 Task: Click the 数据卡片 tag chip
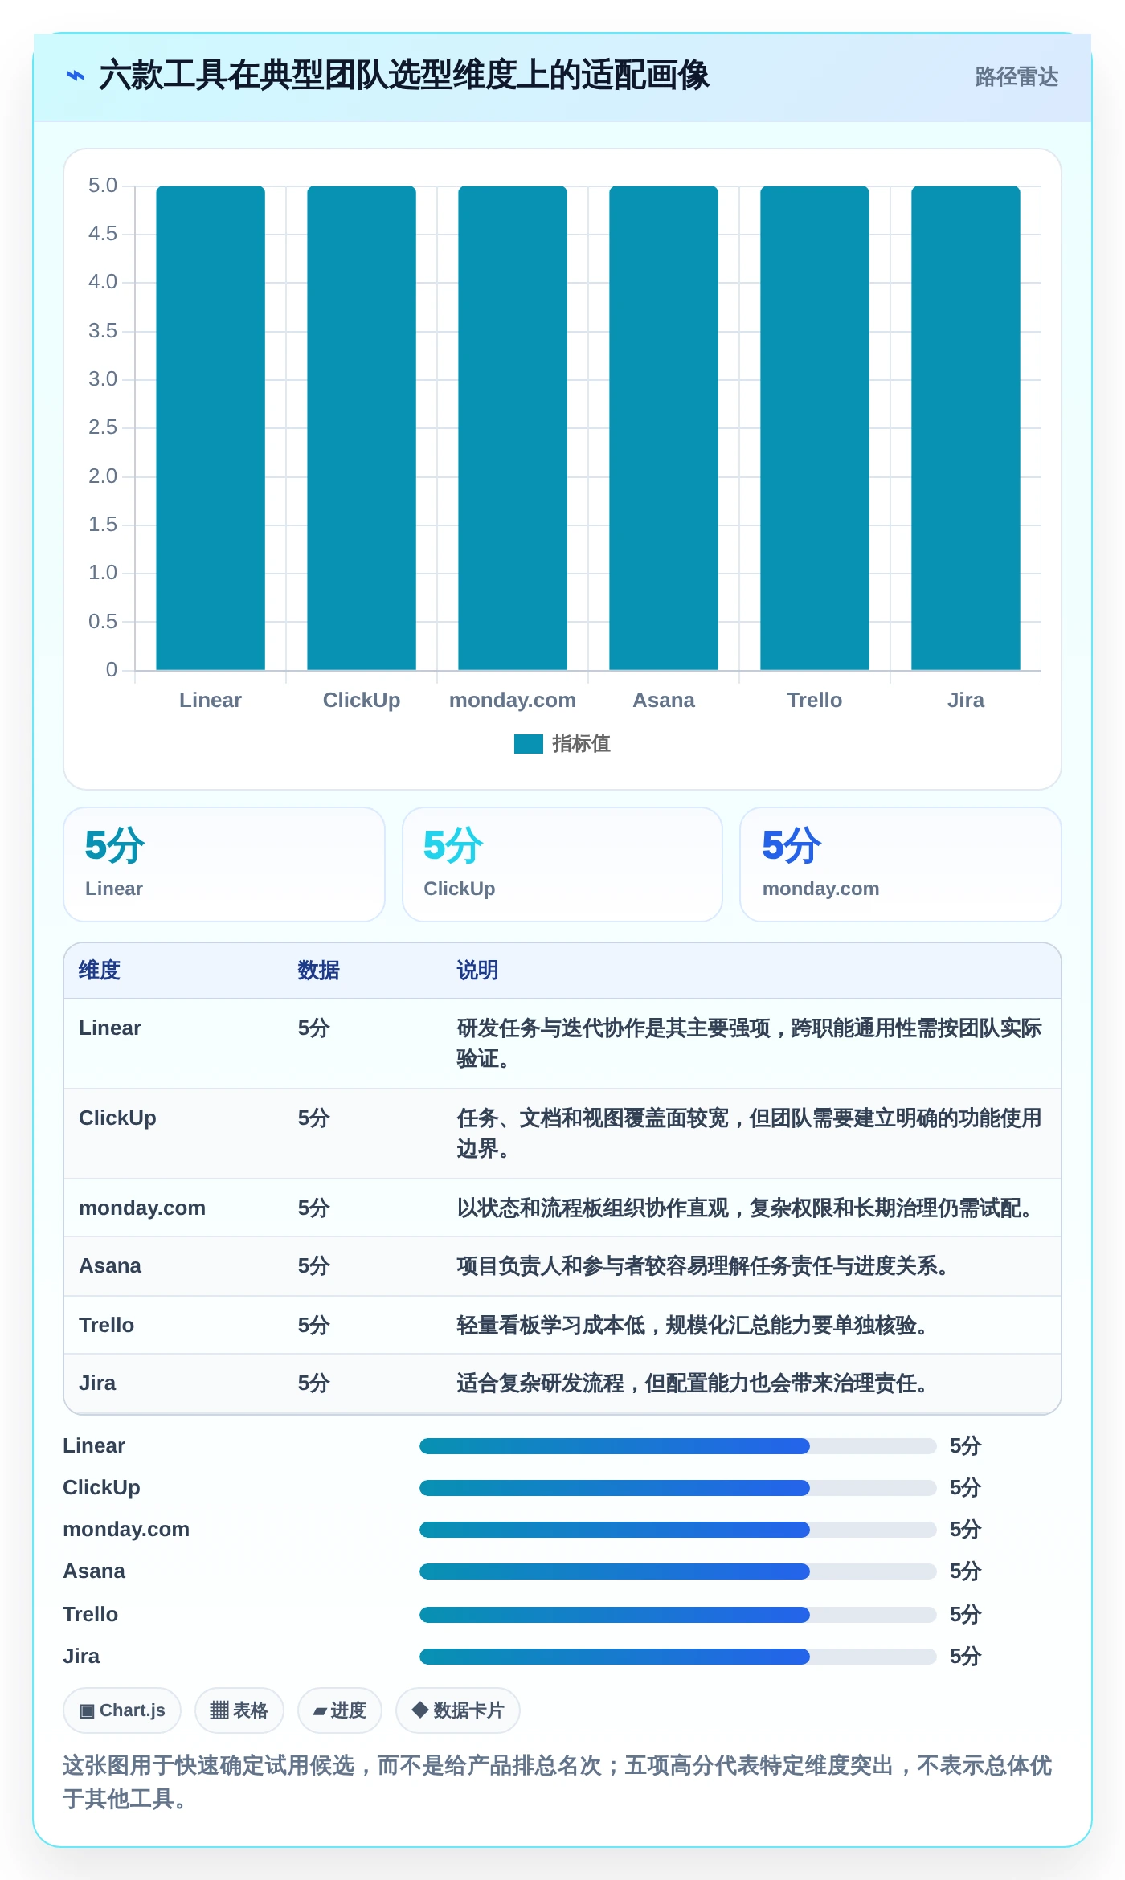click(458, 1710)
